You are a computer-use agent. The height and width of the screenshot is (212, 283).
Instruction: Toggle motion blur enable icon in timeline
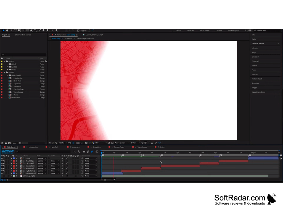(92, 152)
